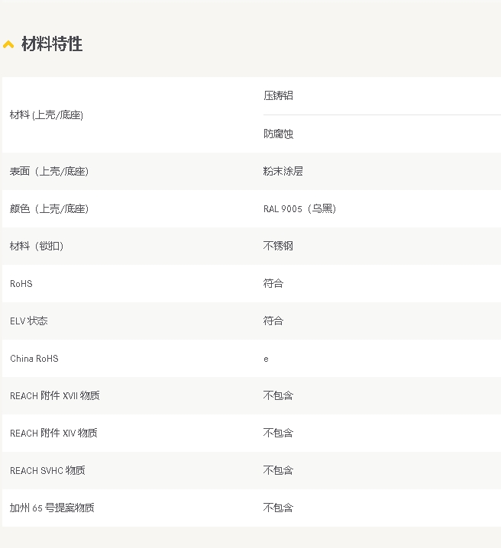Select the 表面（上壳/底座）label

tap(49, 171)
